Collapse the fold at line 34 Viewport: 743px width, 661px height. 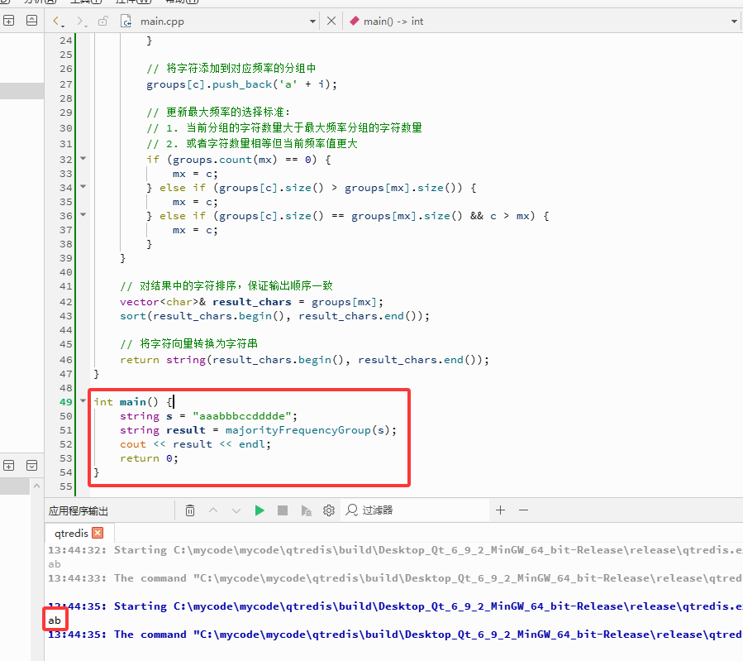[x=83, y=186]
